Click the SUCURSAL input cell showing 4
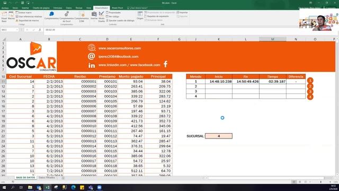Screen dimensions: 339x191 [x=219, y=136]
